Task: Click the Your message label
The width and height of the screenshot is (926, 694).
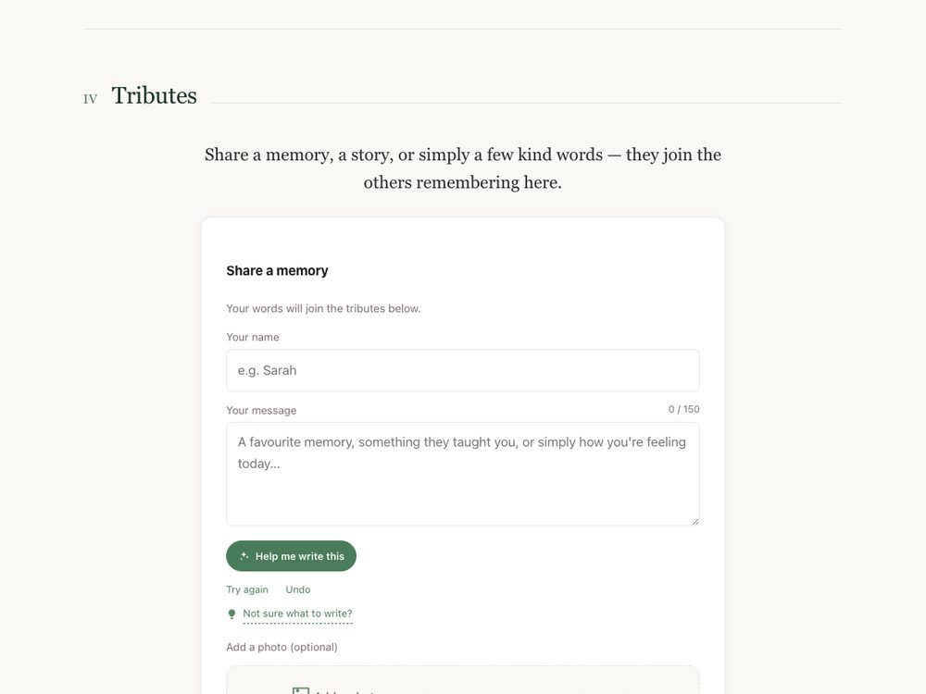Action: (x=261, y=410)
